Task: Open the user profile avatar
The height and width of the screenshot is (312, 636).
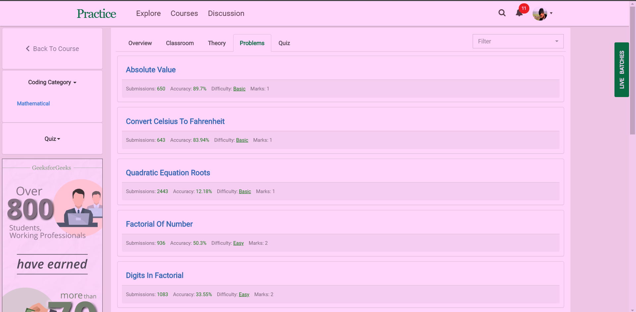Action: (x=540, y=14)
